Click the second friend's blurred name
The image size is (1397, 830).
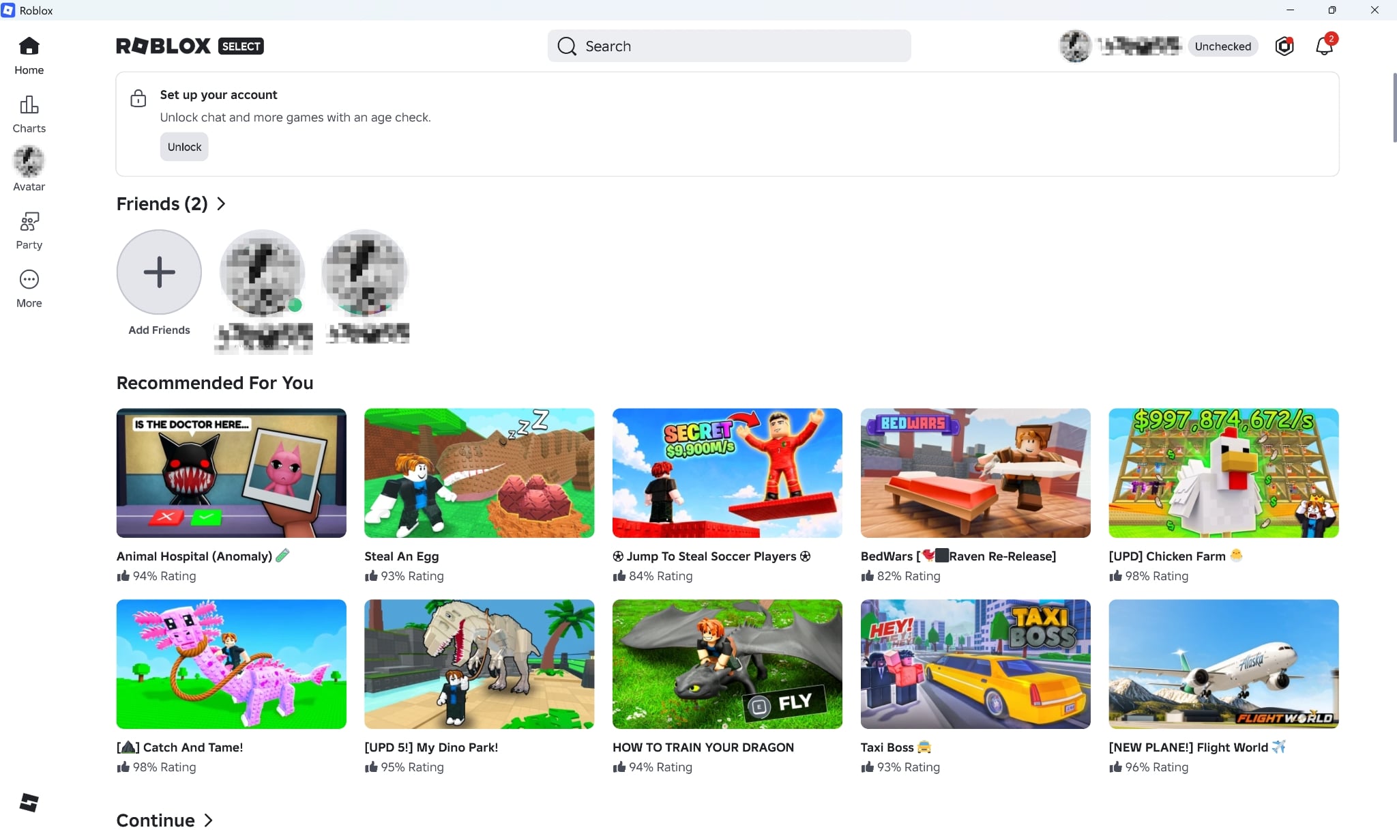[367, 333]
